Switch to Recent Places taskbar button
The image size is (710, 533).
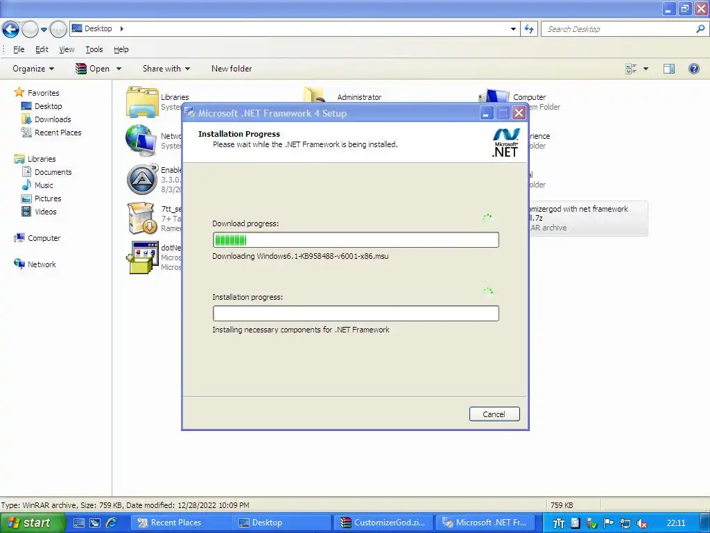(180, 523)
